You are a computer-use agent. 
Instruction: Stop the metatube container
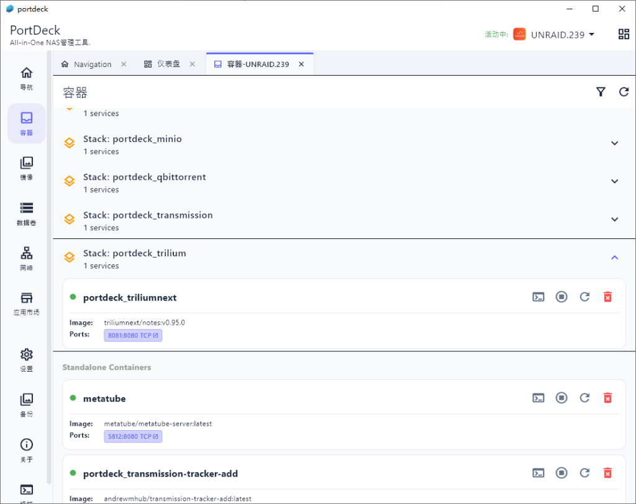561,398
